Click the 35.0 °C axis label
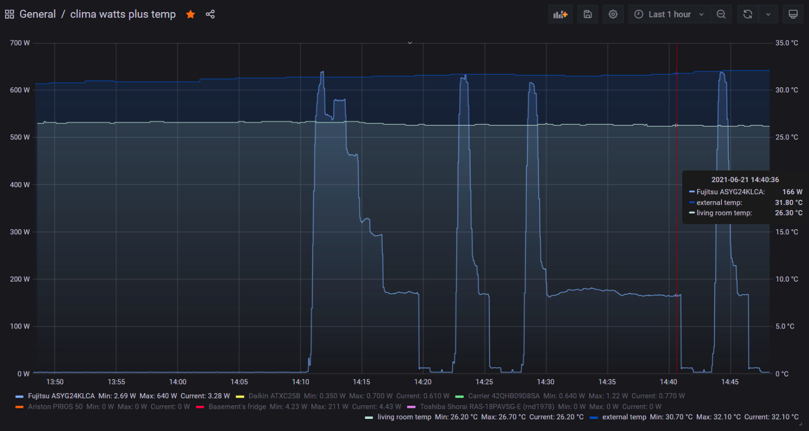809x431 pixels. (787, 43)
